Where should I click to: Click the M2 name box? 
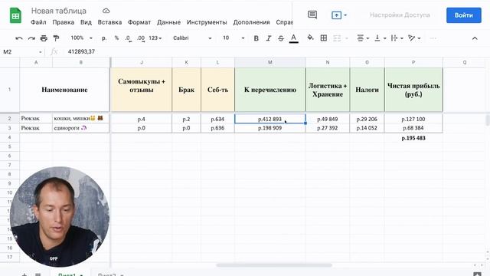22,51
